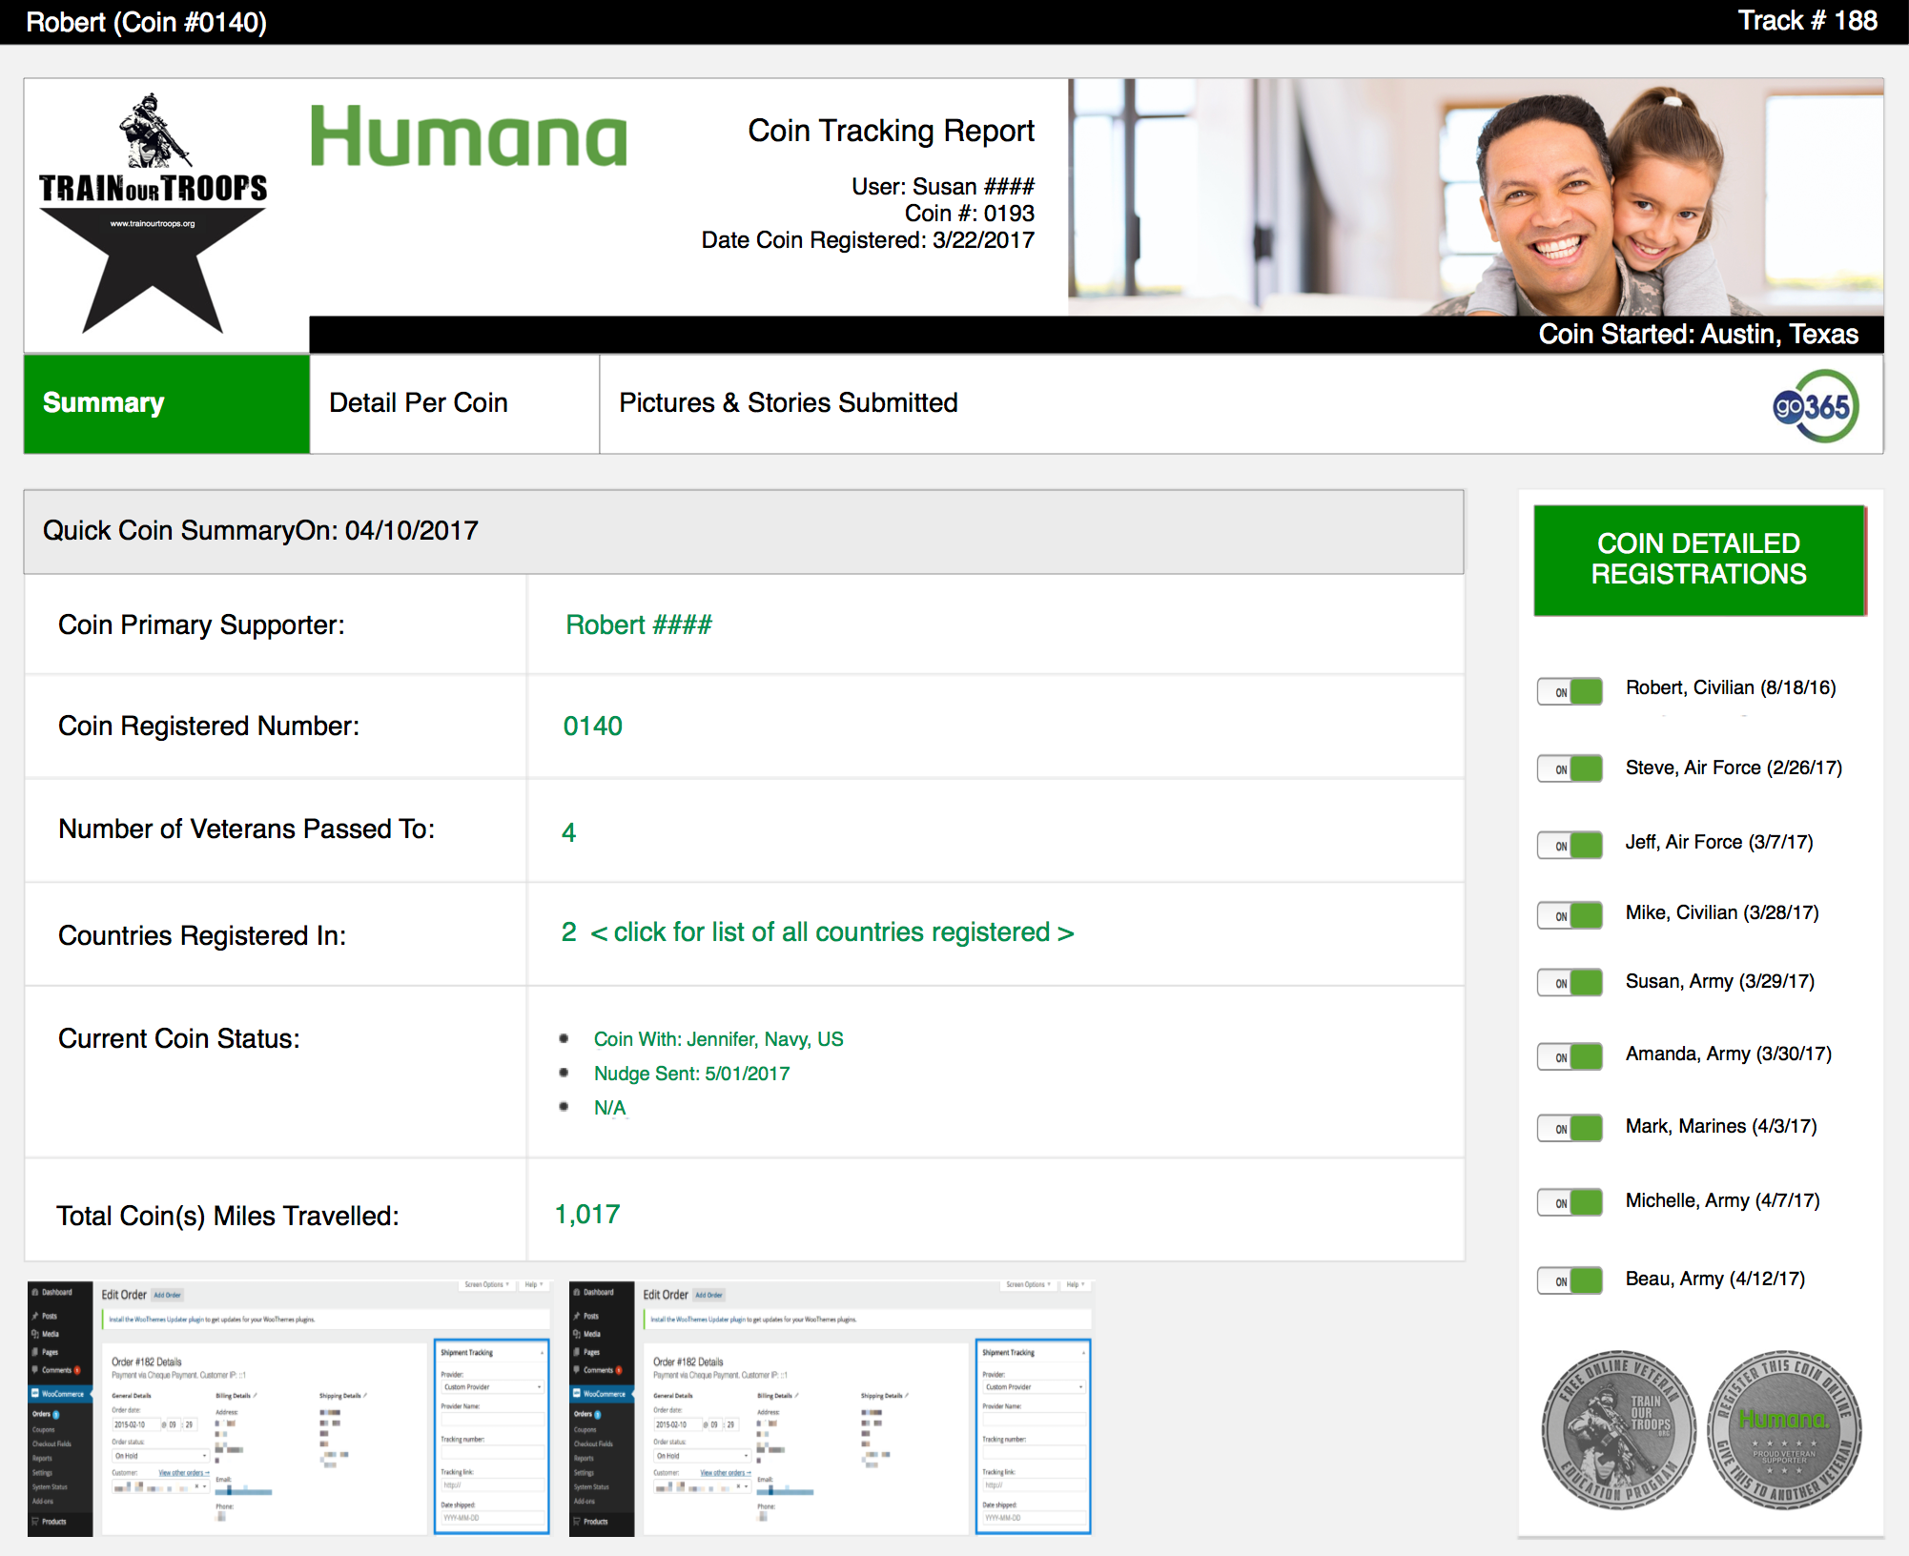The image size is (1909, 1556).
Task: Click the N/A status link
Action: coord(610,1108)
